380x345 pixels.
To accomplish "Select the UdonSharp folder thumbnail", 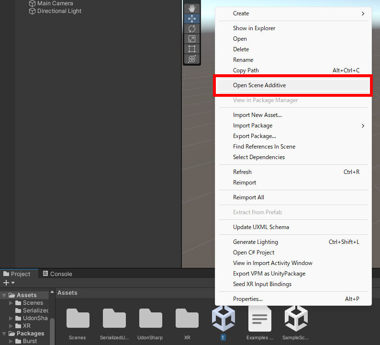I will click(x=150, y=318).
